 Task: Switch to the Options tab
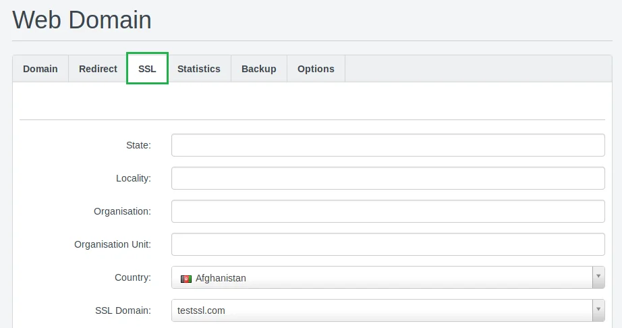pyautogui.click(x=316, y=69)
